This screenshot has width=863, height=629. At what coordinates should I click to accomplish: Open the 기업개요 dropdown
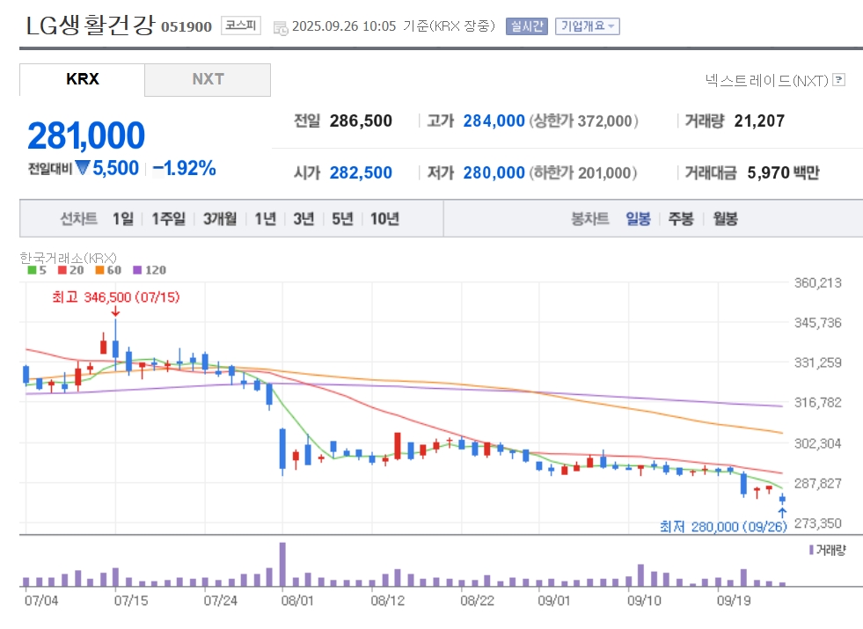point(588,26)
